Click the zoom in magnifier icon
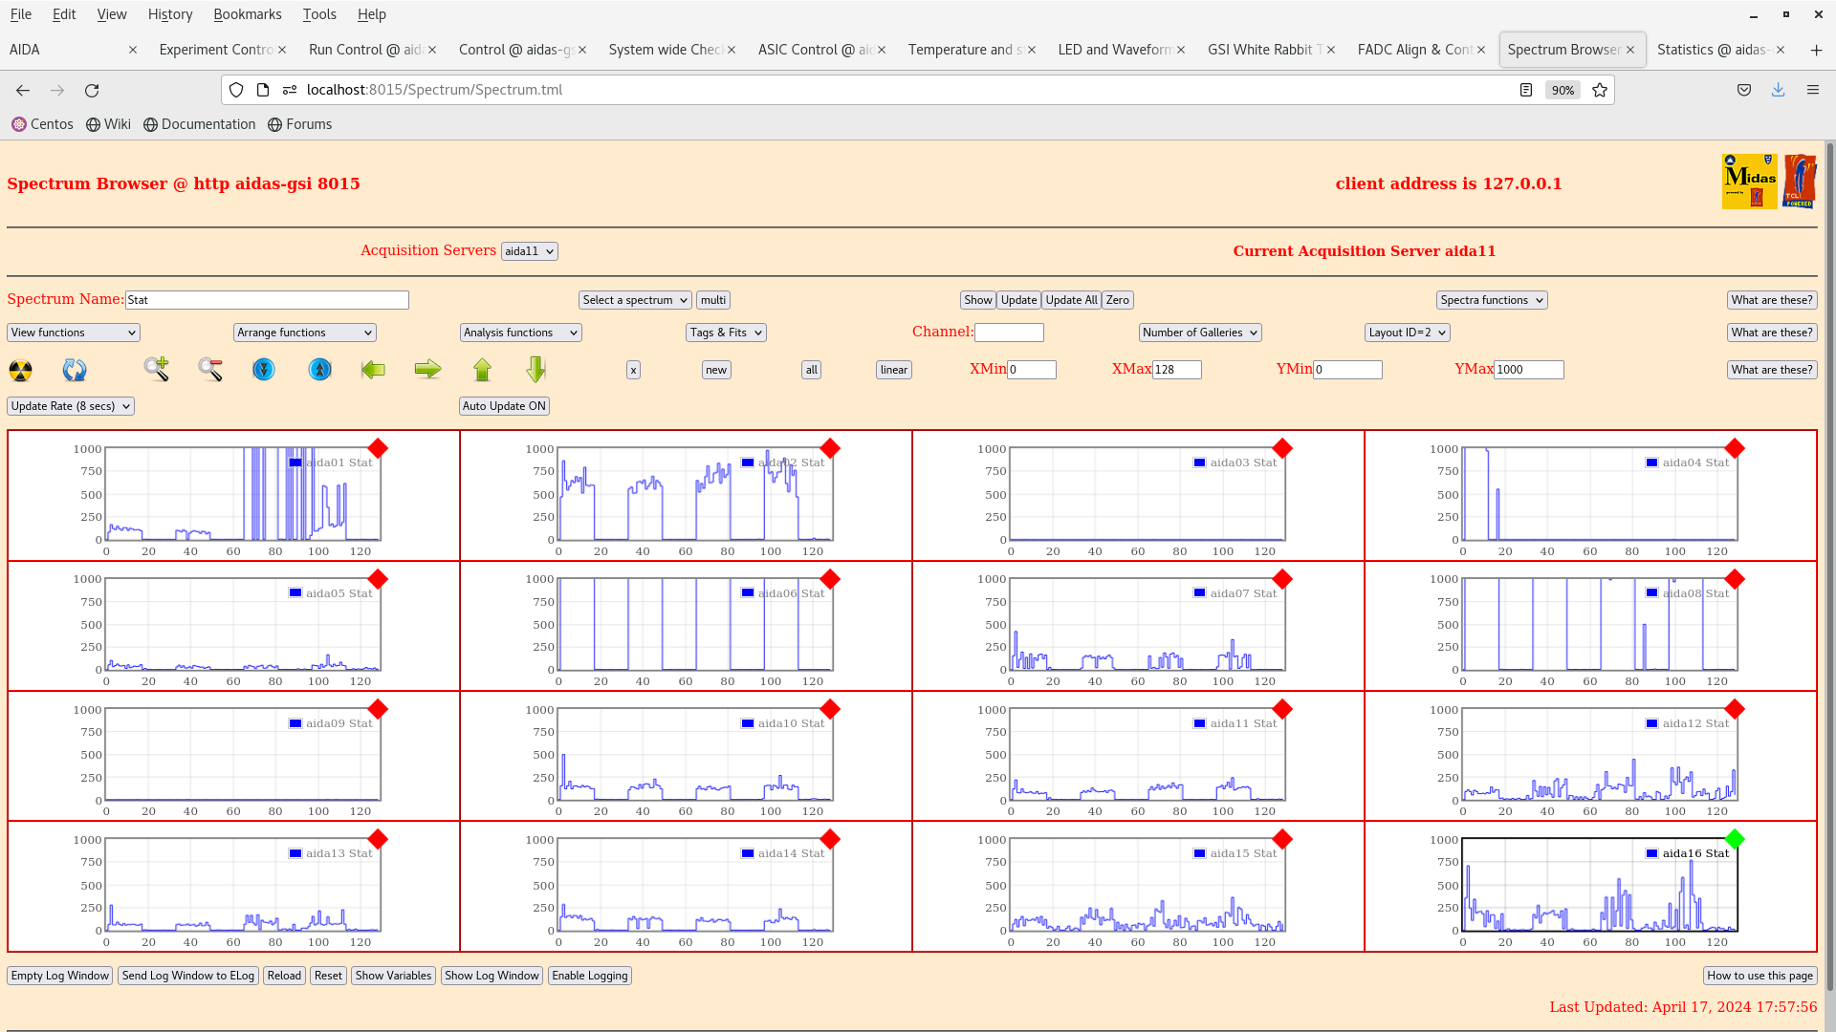The height and width of the screenshot is (1032, 1836). click(156, 369)
